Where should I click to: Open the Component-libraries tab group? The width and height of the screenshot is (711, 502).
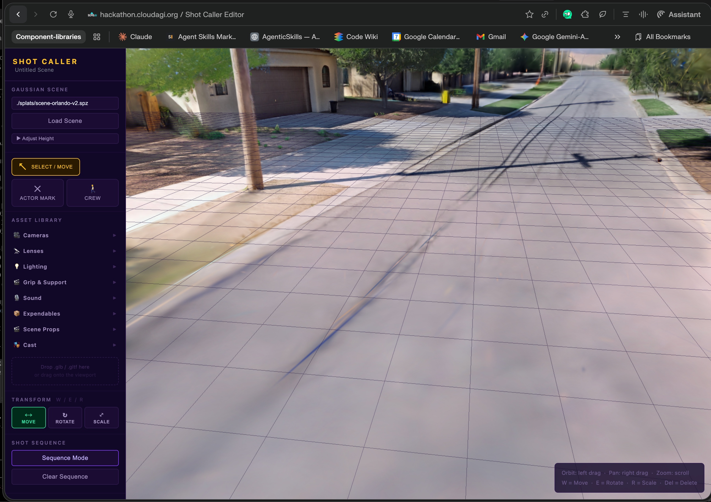pos(48,37)
